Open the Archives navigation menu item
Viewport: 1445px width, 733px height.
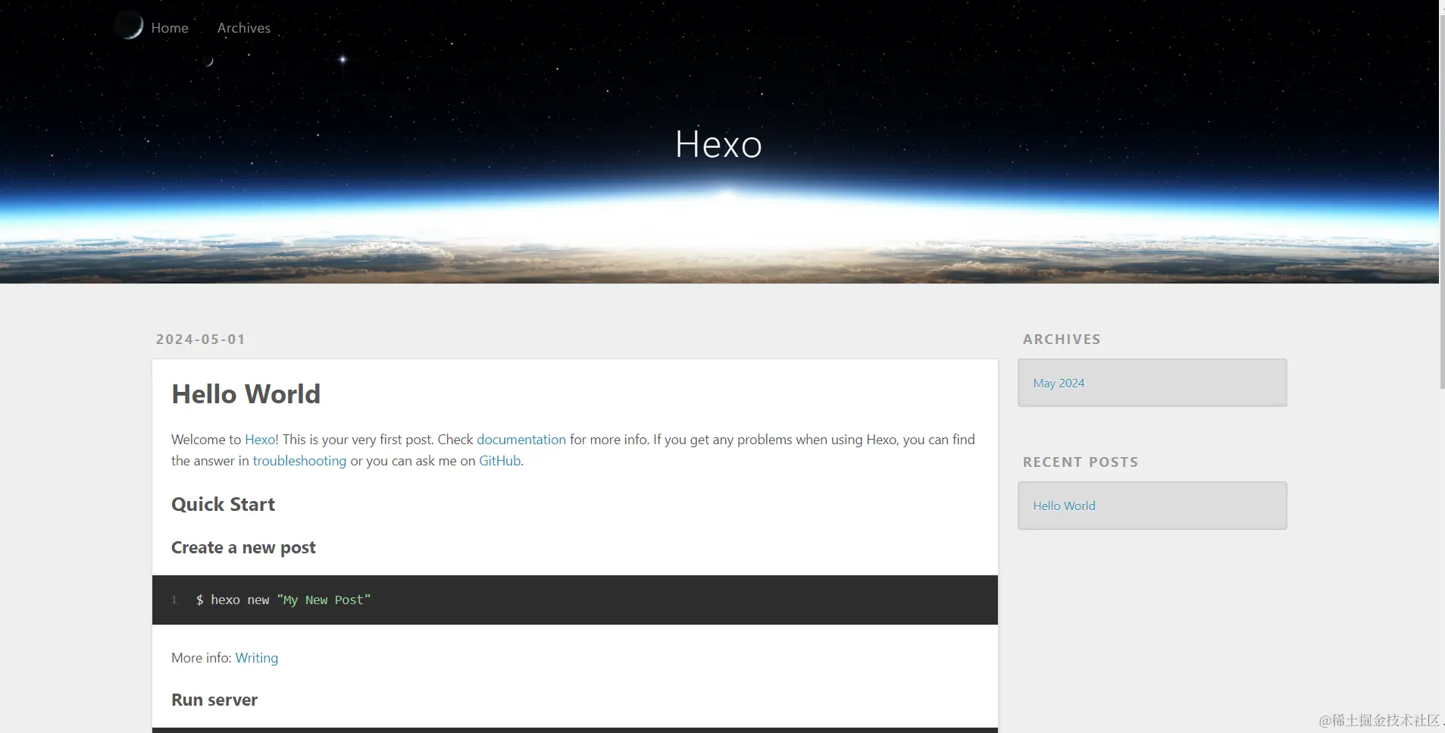[x=243, y=27]
